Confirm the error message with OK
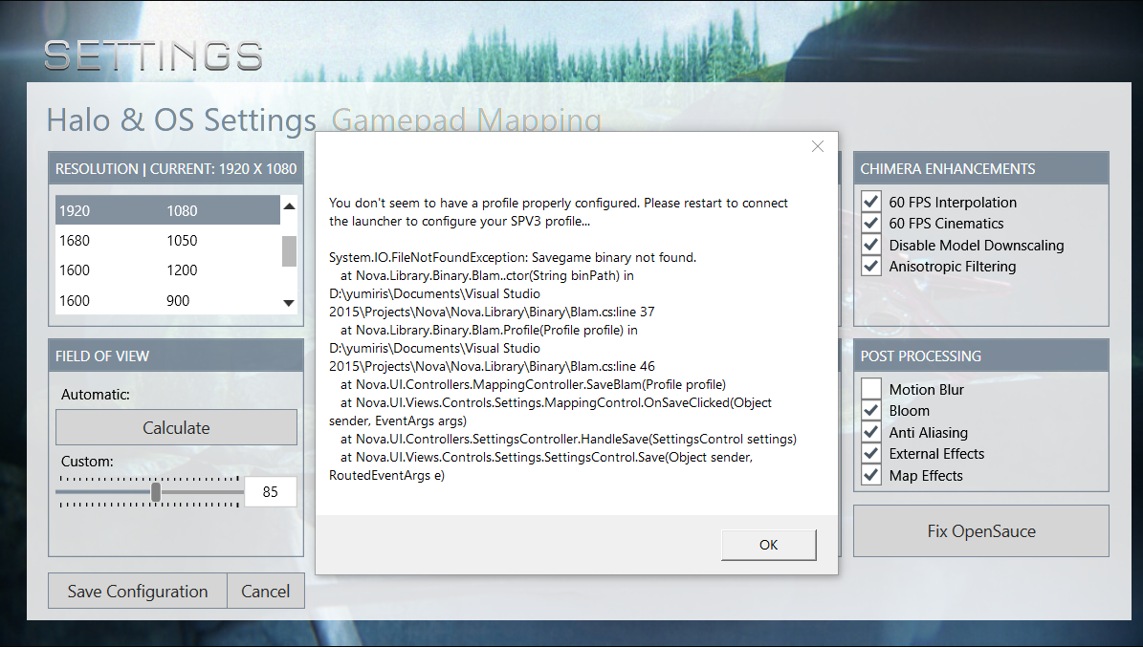Image resolution: width=1143 pixels, height=647 pixels. pyautogui.click(x=768, y=545)
